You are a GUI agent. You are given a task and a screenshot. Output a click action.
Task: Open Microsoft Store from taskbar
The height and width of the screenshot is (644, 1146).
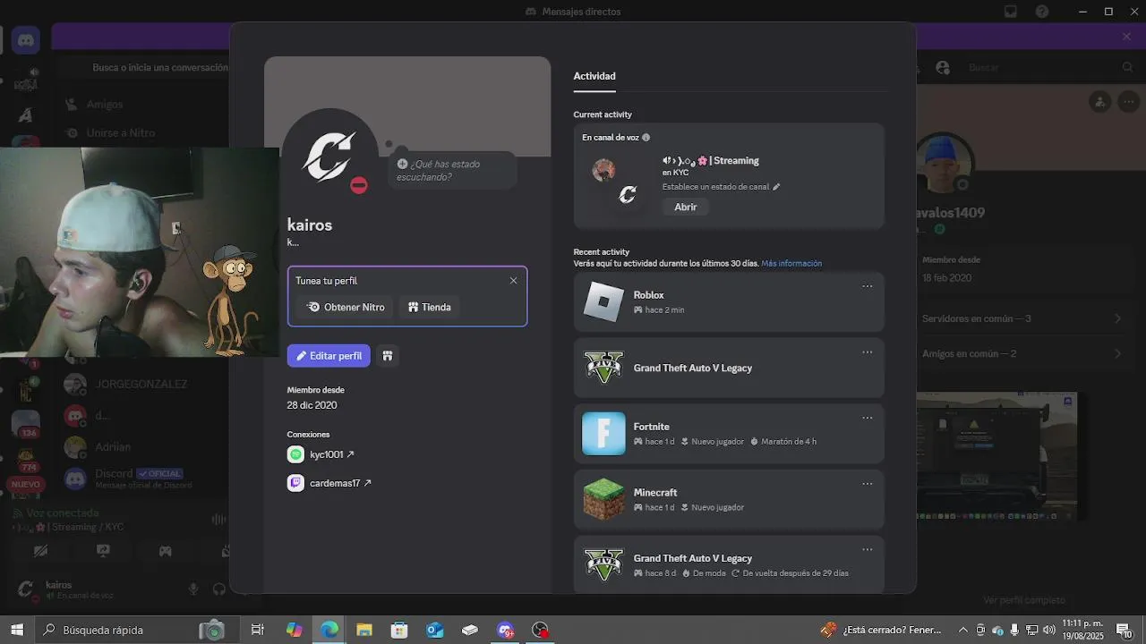click(399, 630)
